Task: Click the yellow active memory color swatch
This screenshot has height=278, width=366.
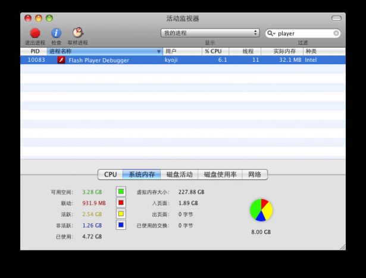Action: 121,214
